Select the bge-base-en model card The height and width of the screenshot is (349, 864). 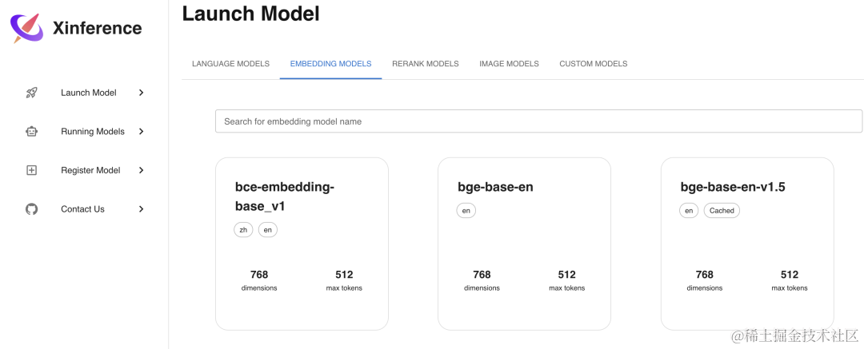[524, 256]
